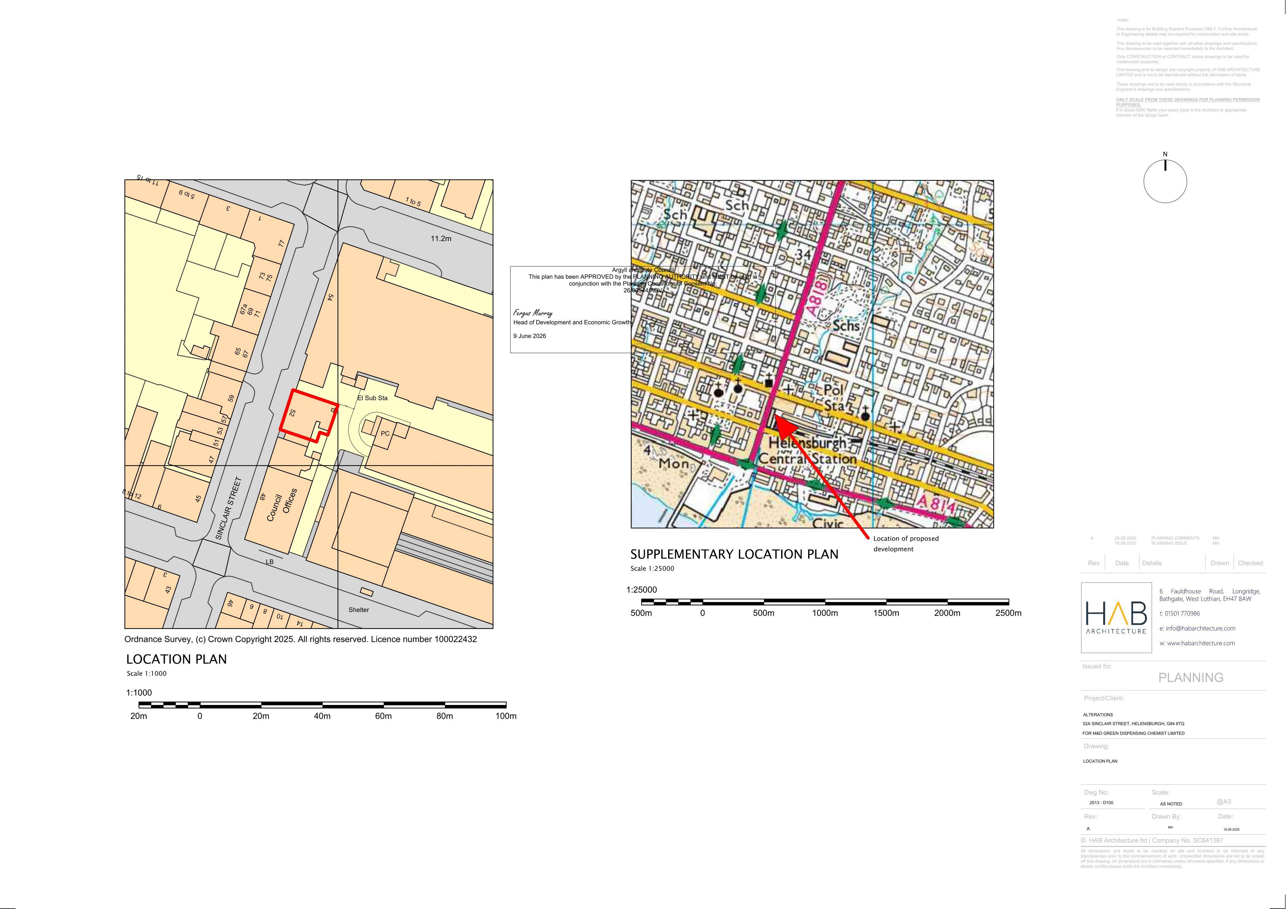Image resolution: width=1286 pixels, height=909 pixels.
Task: Click the 'Fergus Murray' signature
Action: [x=533, y=313]
